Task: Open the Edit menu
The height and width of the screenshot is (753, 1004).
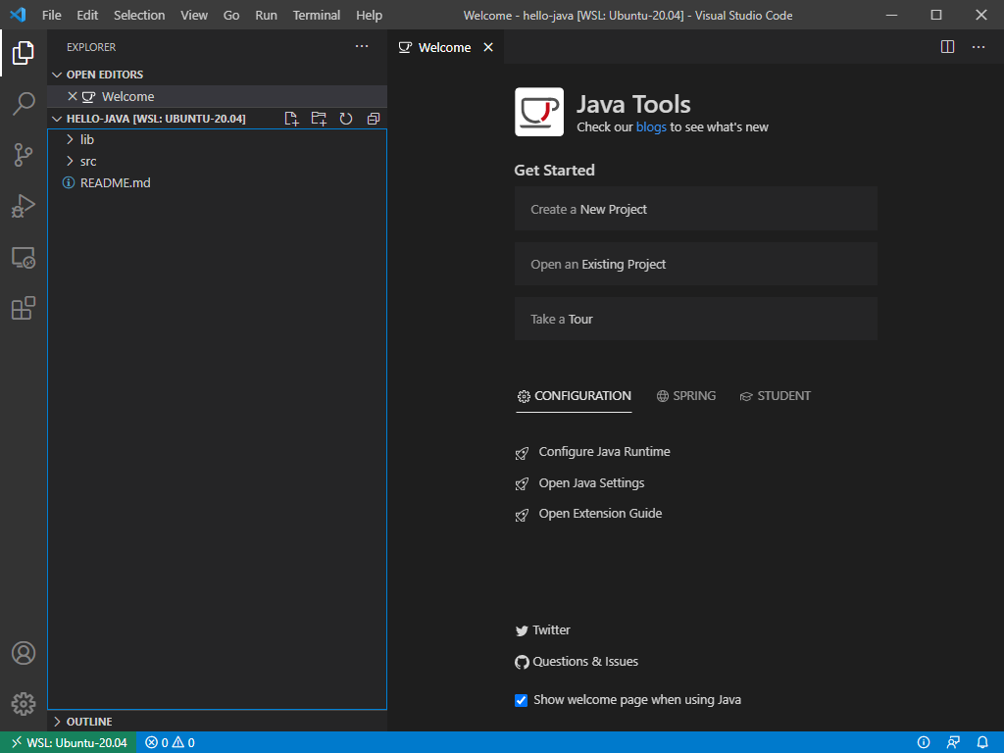Action: 87,15
